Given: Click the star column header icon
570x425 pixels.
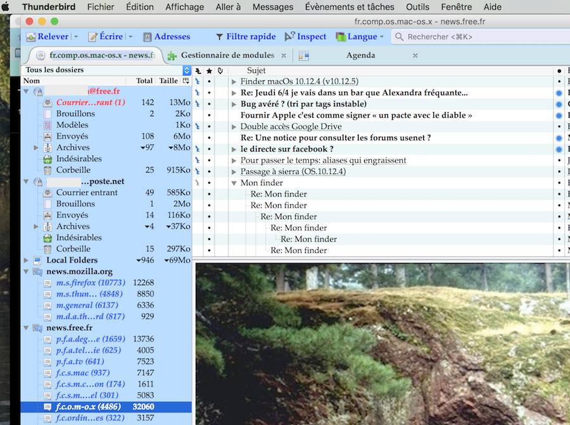Looking at the screenshot, I should pos(209,71).
